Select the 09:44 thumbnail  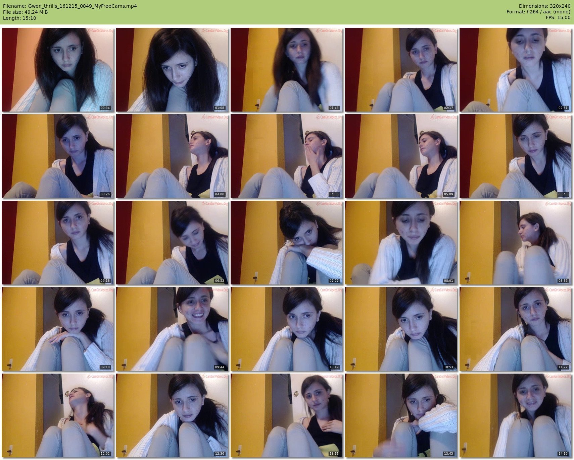172,329
